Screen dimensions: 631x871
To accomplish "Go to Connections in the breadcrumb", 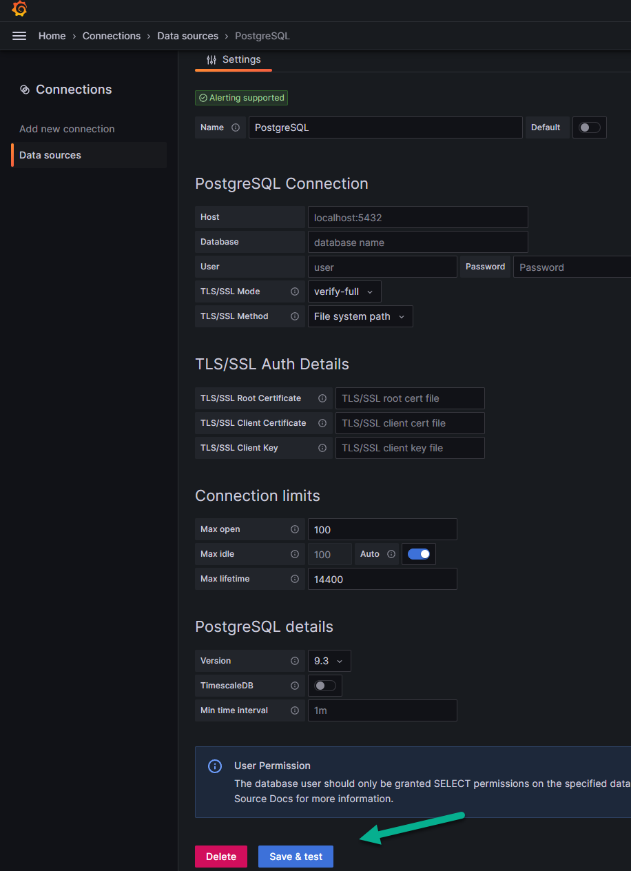I will pyautogui.click(x=112, y=36).
